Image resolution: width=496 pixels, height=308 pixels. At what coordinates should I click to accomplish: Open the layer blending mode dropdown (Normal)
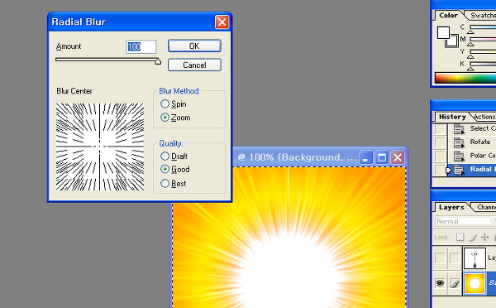pos(464,221)
